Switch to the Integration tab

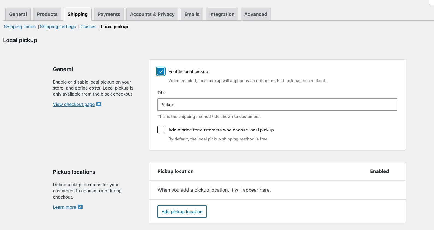pos(222,14)
